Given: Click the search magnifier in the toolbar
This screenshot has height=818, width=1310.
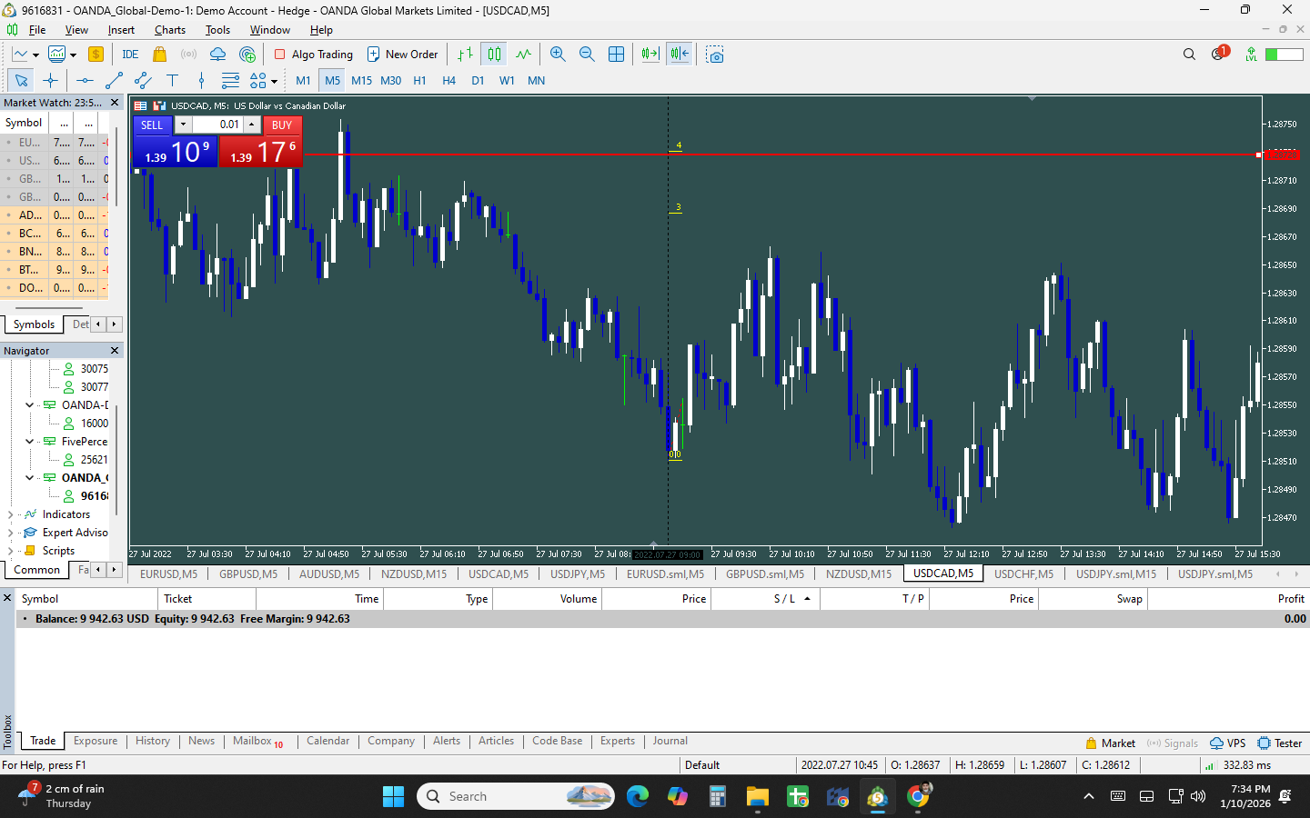Looking at the screenshot, I should (x=1189, y=55).
